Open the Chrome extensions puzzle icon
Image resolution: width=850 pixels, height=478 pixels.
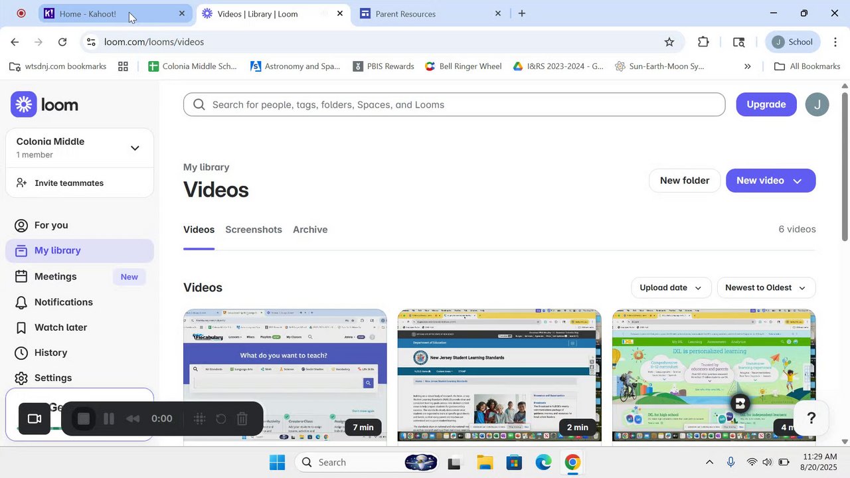click(x=703, y=42)
